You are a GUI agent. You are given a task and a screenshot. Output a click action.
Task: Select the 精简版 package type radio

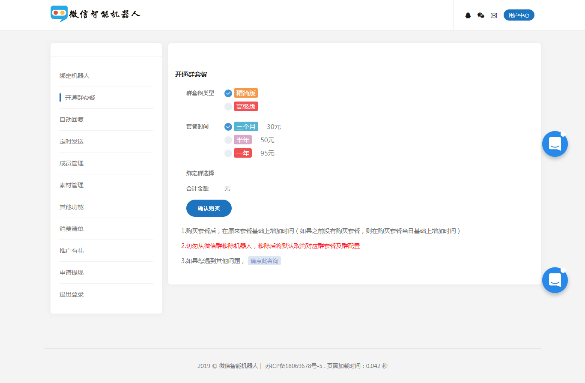228,93
